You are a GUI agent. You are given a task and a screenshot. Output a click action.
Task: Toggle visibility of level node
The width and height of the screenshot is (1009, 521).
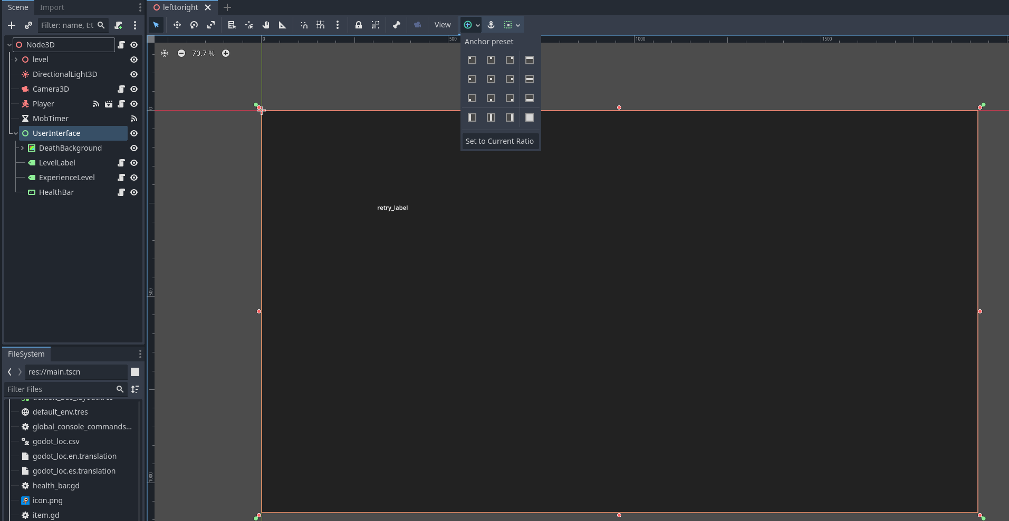pyautogui.click(x=134, y=60)
